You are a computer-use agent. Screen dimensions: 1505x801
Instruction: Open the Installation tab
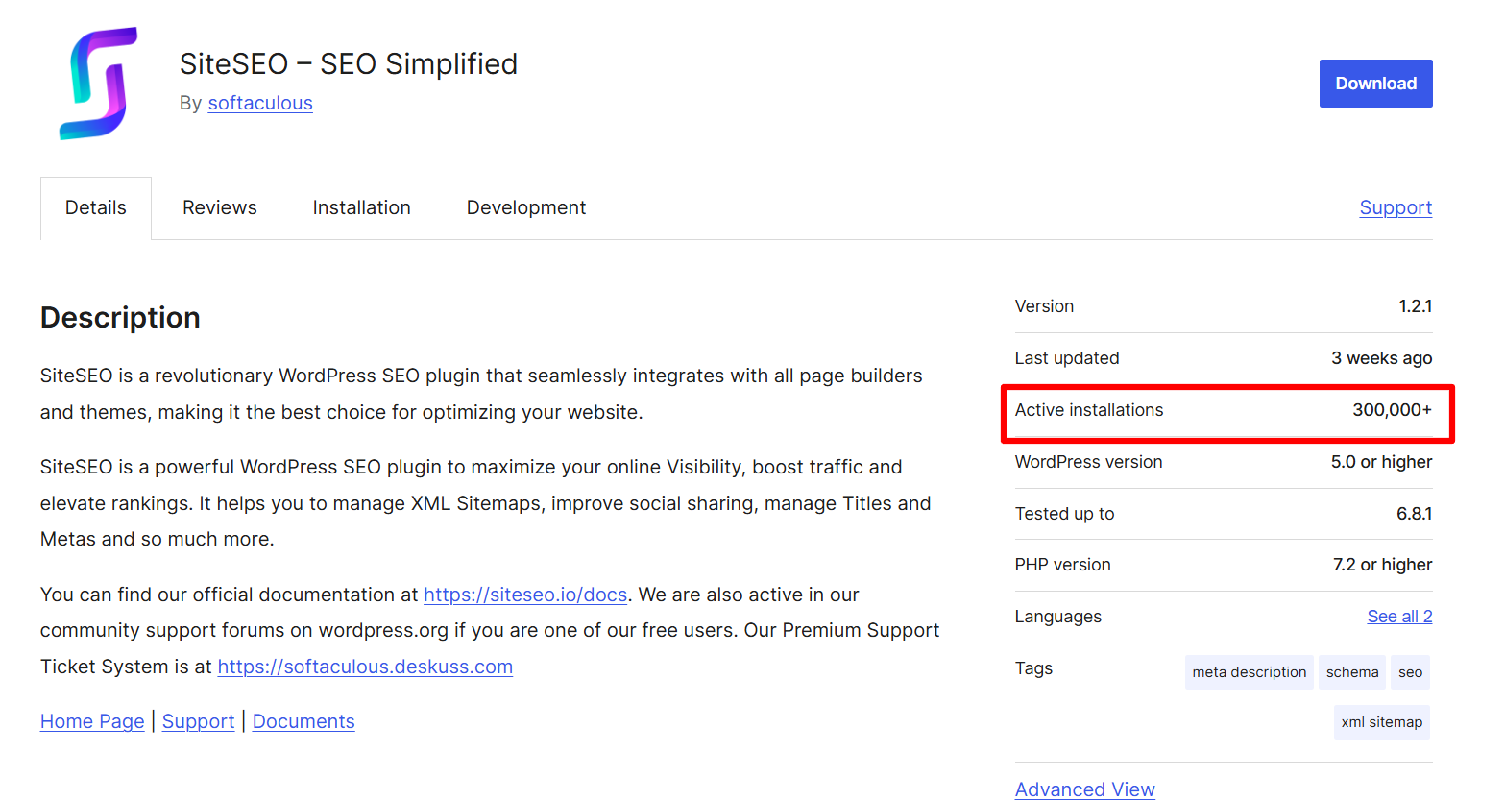362,207
